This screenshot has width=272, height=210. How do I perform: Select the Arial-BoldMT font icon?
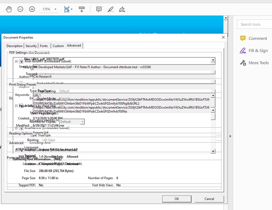21,62
